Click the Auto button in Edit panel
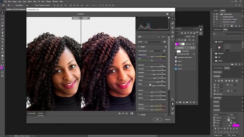This screenshot has width=244, height=137. (159, 37)
